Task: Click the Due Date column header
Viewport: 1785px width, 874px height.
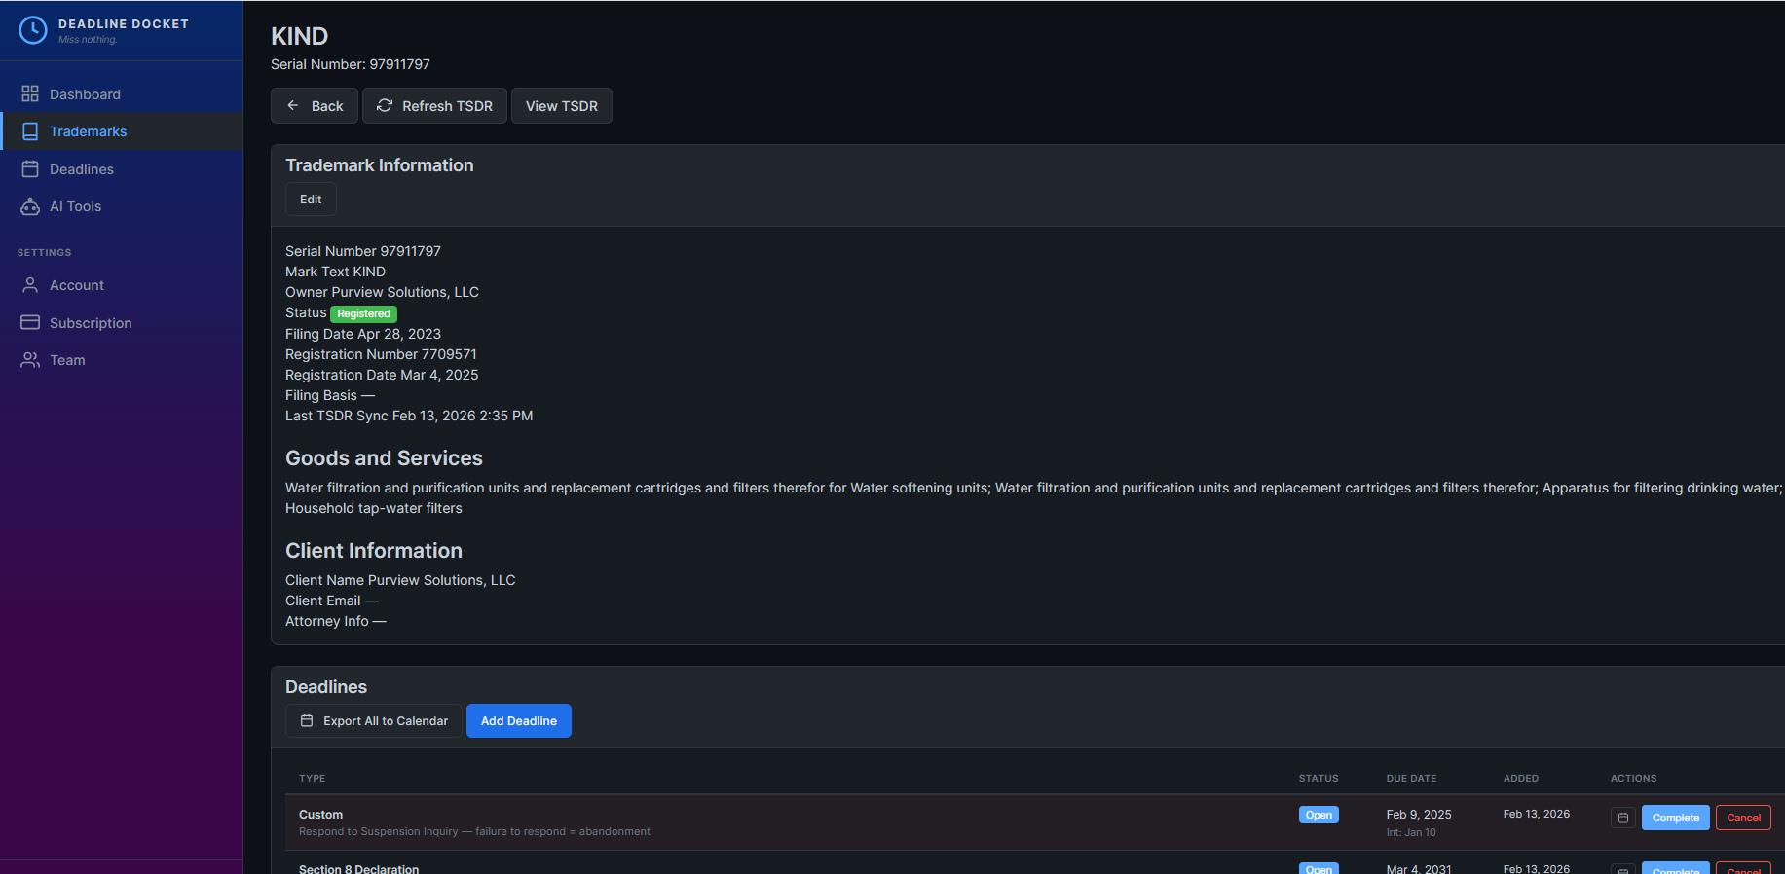Action: (1411, 779)
